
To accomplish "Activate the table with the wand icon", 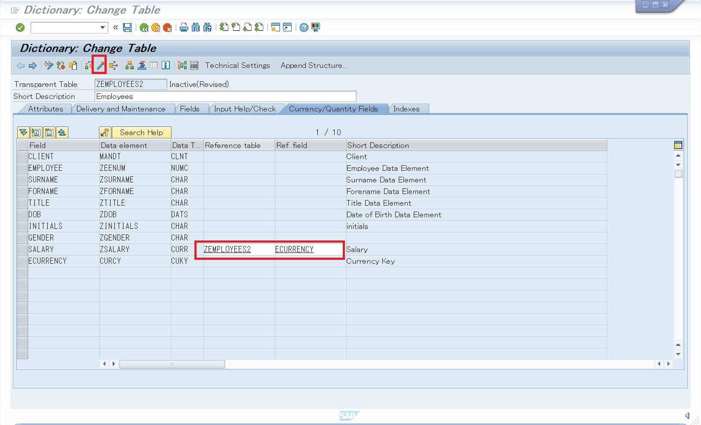I will (100, 65).
